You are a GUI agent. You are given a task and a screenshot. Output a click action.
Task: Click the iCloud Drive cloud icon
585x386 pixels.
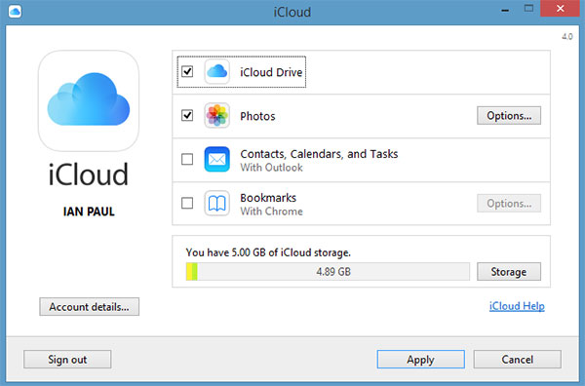[216, 71]
